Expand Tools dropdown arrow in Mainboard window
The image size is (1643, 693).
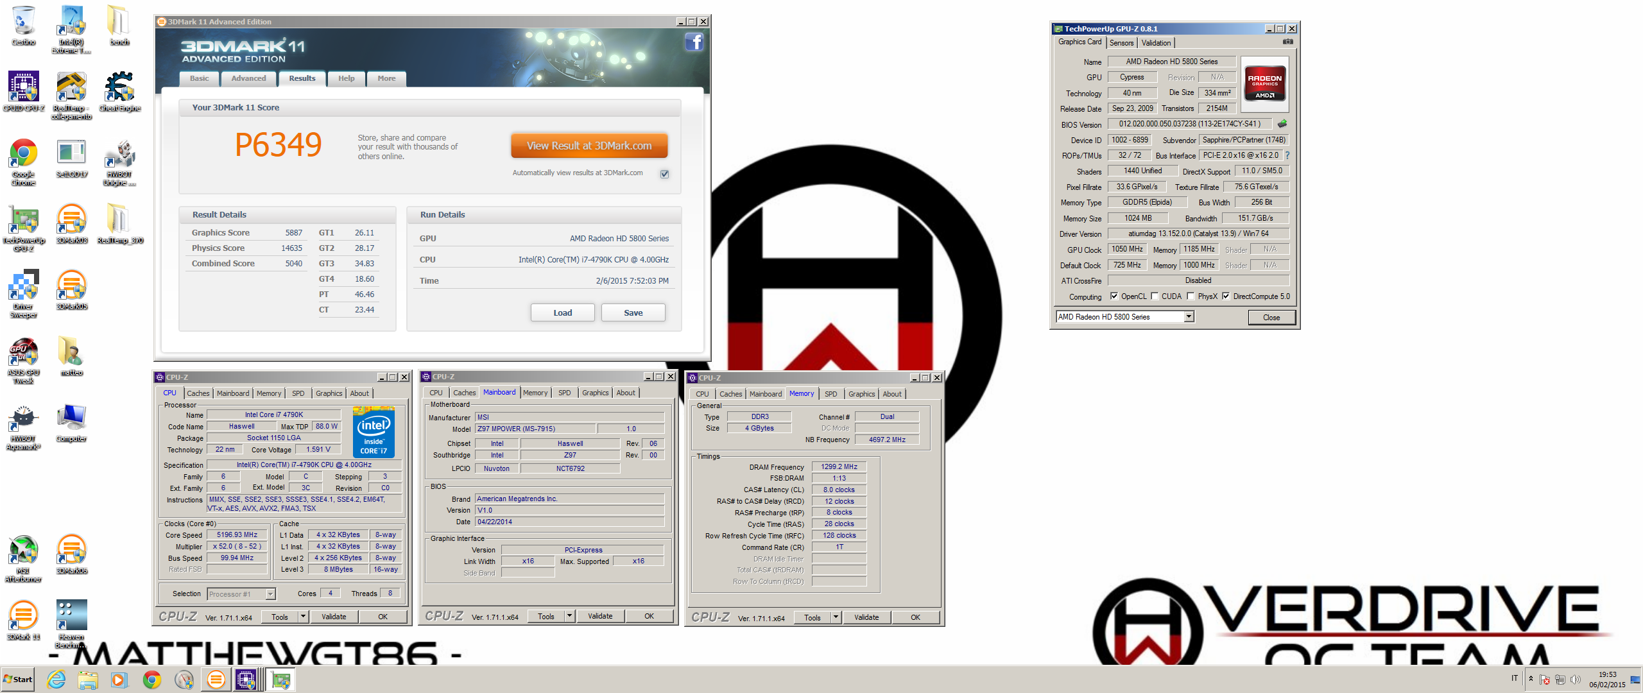click(569, 616)
